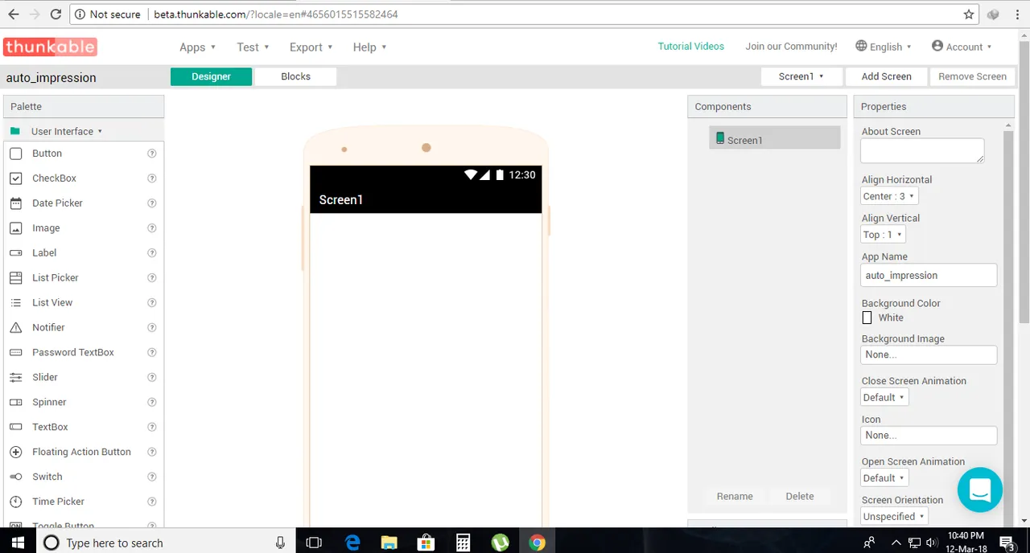1030x553 pixels.
Task: Switch to the Designer tab
Action: (x=211, y=76)
